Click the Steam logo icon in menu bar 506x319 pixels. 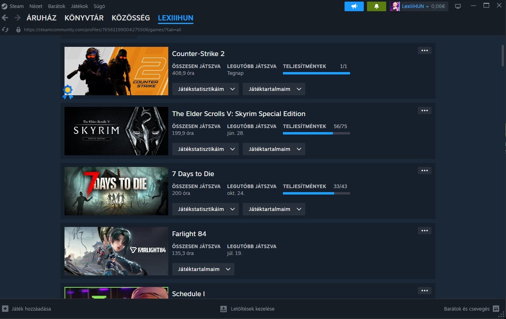coord(4,6)
